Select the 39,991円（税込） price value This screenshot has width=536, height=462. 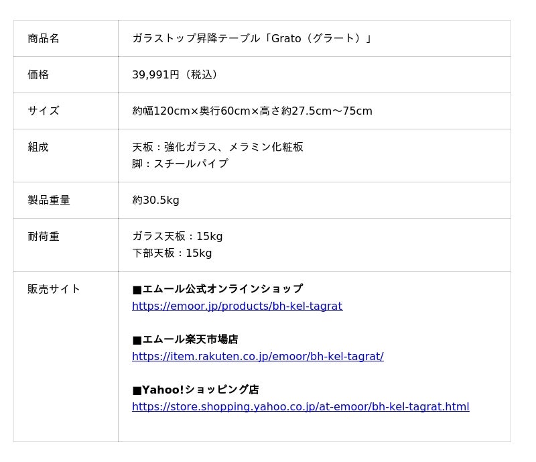click(x=176, y=75)
